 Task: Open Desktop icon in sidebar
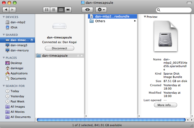(x=8, y=63)
